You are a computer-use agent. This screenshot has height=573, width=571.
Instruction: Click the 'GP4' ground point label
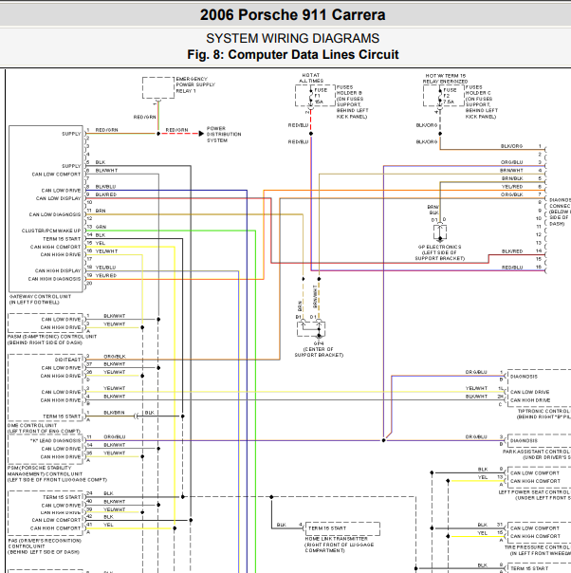(x=319, y=343)
